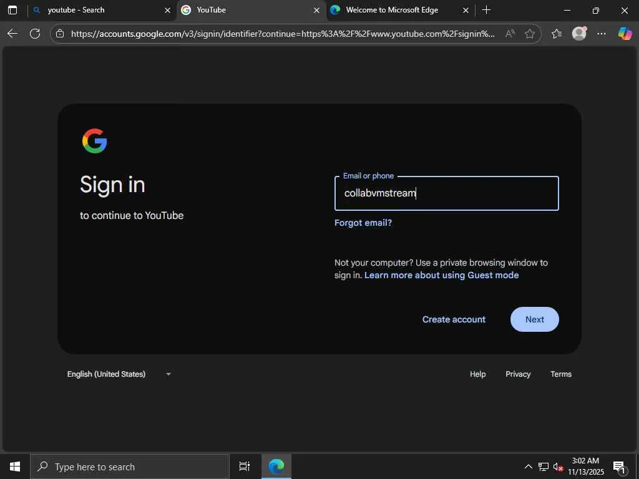Screen dimensions: 639x479
Task: Open the Help link
Action: 477,374
